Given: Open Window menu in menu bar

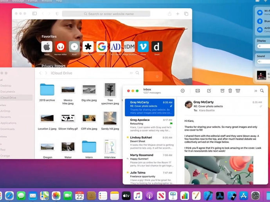Looking at the screenshot, I should click(47, 1).
